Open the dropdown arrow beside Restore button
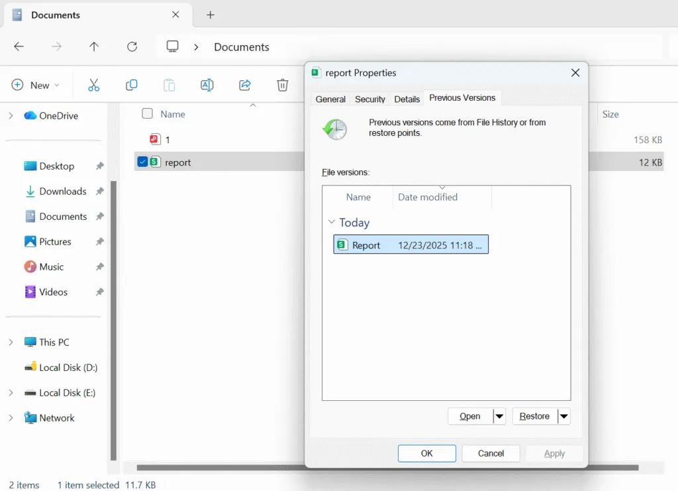Viewport: 678px width, 491px height. (x=563, y=416)
